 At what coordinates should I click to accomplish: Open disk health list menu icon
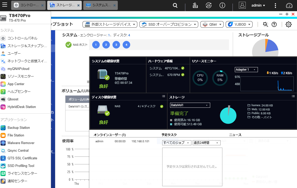click(x=164, y=96)
